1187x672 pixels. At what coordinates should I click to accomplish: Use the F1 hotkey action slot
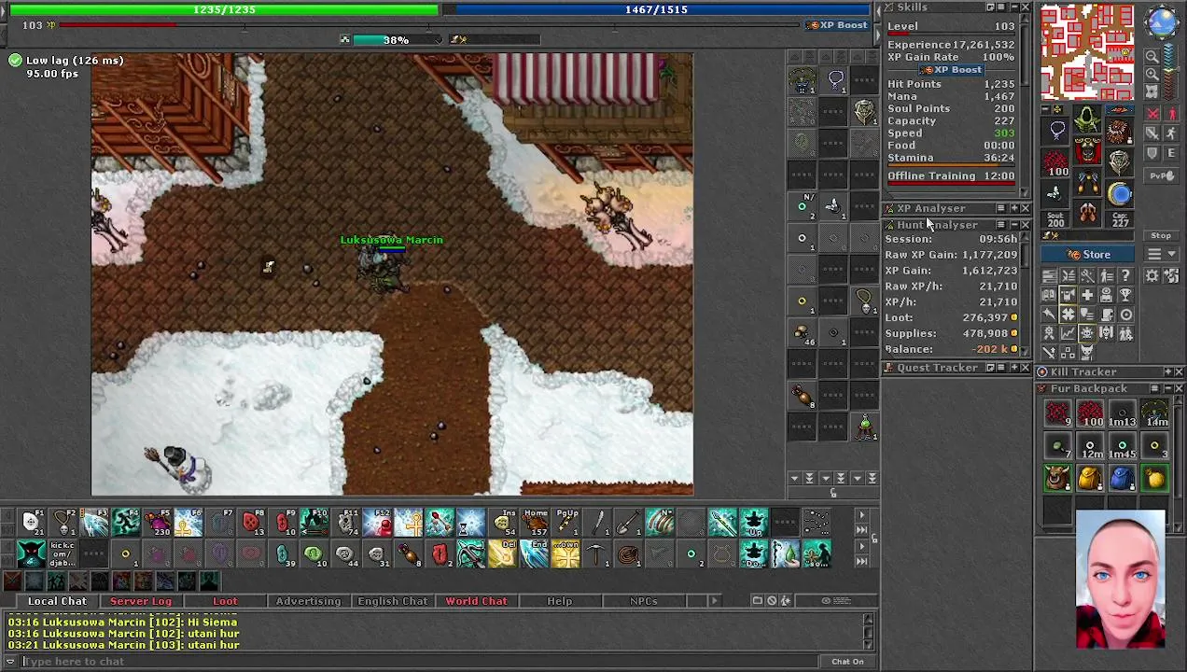(x=31, y=521)
